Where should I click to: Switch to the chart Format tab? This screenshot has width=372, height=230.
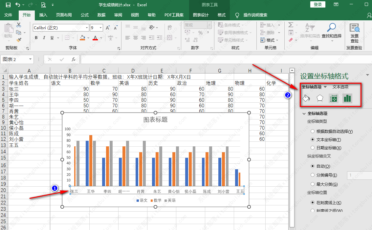[x=222, y=15]
